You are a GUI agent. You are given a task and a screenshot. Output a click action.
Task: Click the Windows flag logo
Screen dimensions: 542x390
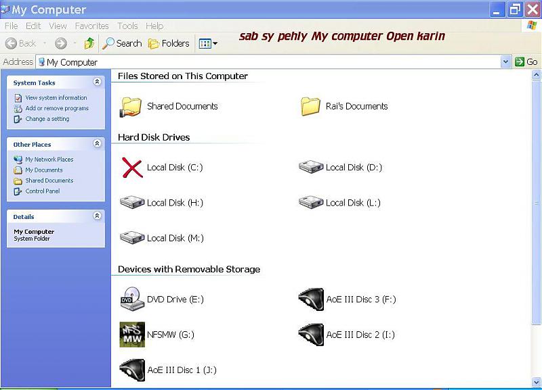(x=532, y=25)
